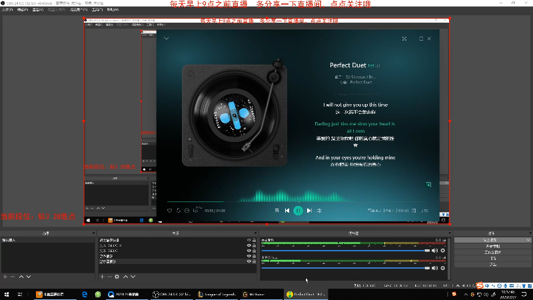This screenshot has height=300, width=533.
Task: Add a new scene with plus icon
Action: [5, 276]
